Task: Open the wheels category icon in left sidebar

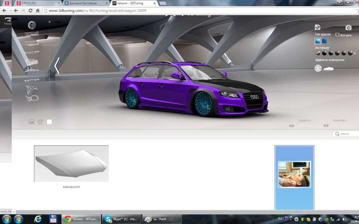Action: tap(32, 25)
